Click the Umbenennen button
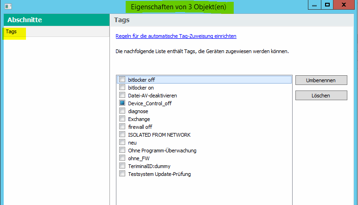358x205 pixels. coord(321,80)
